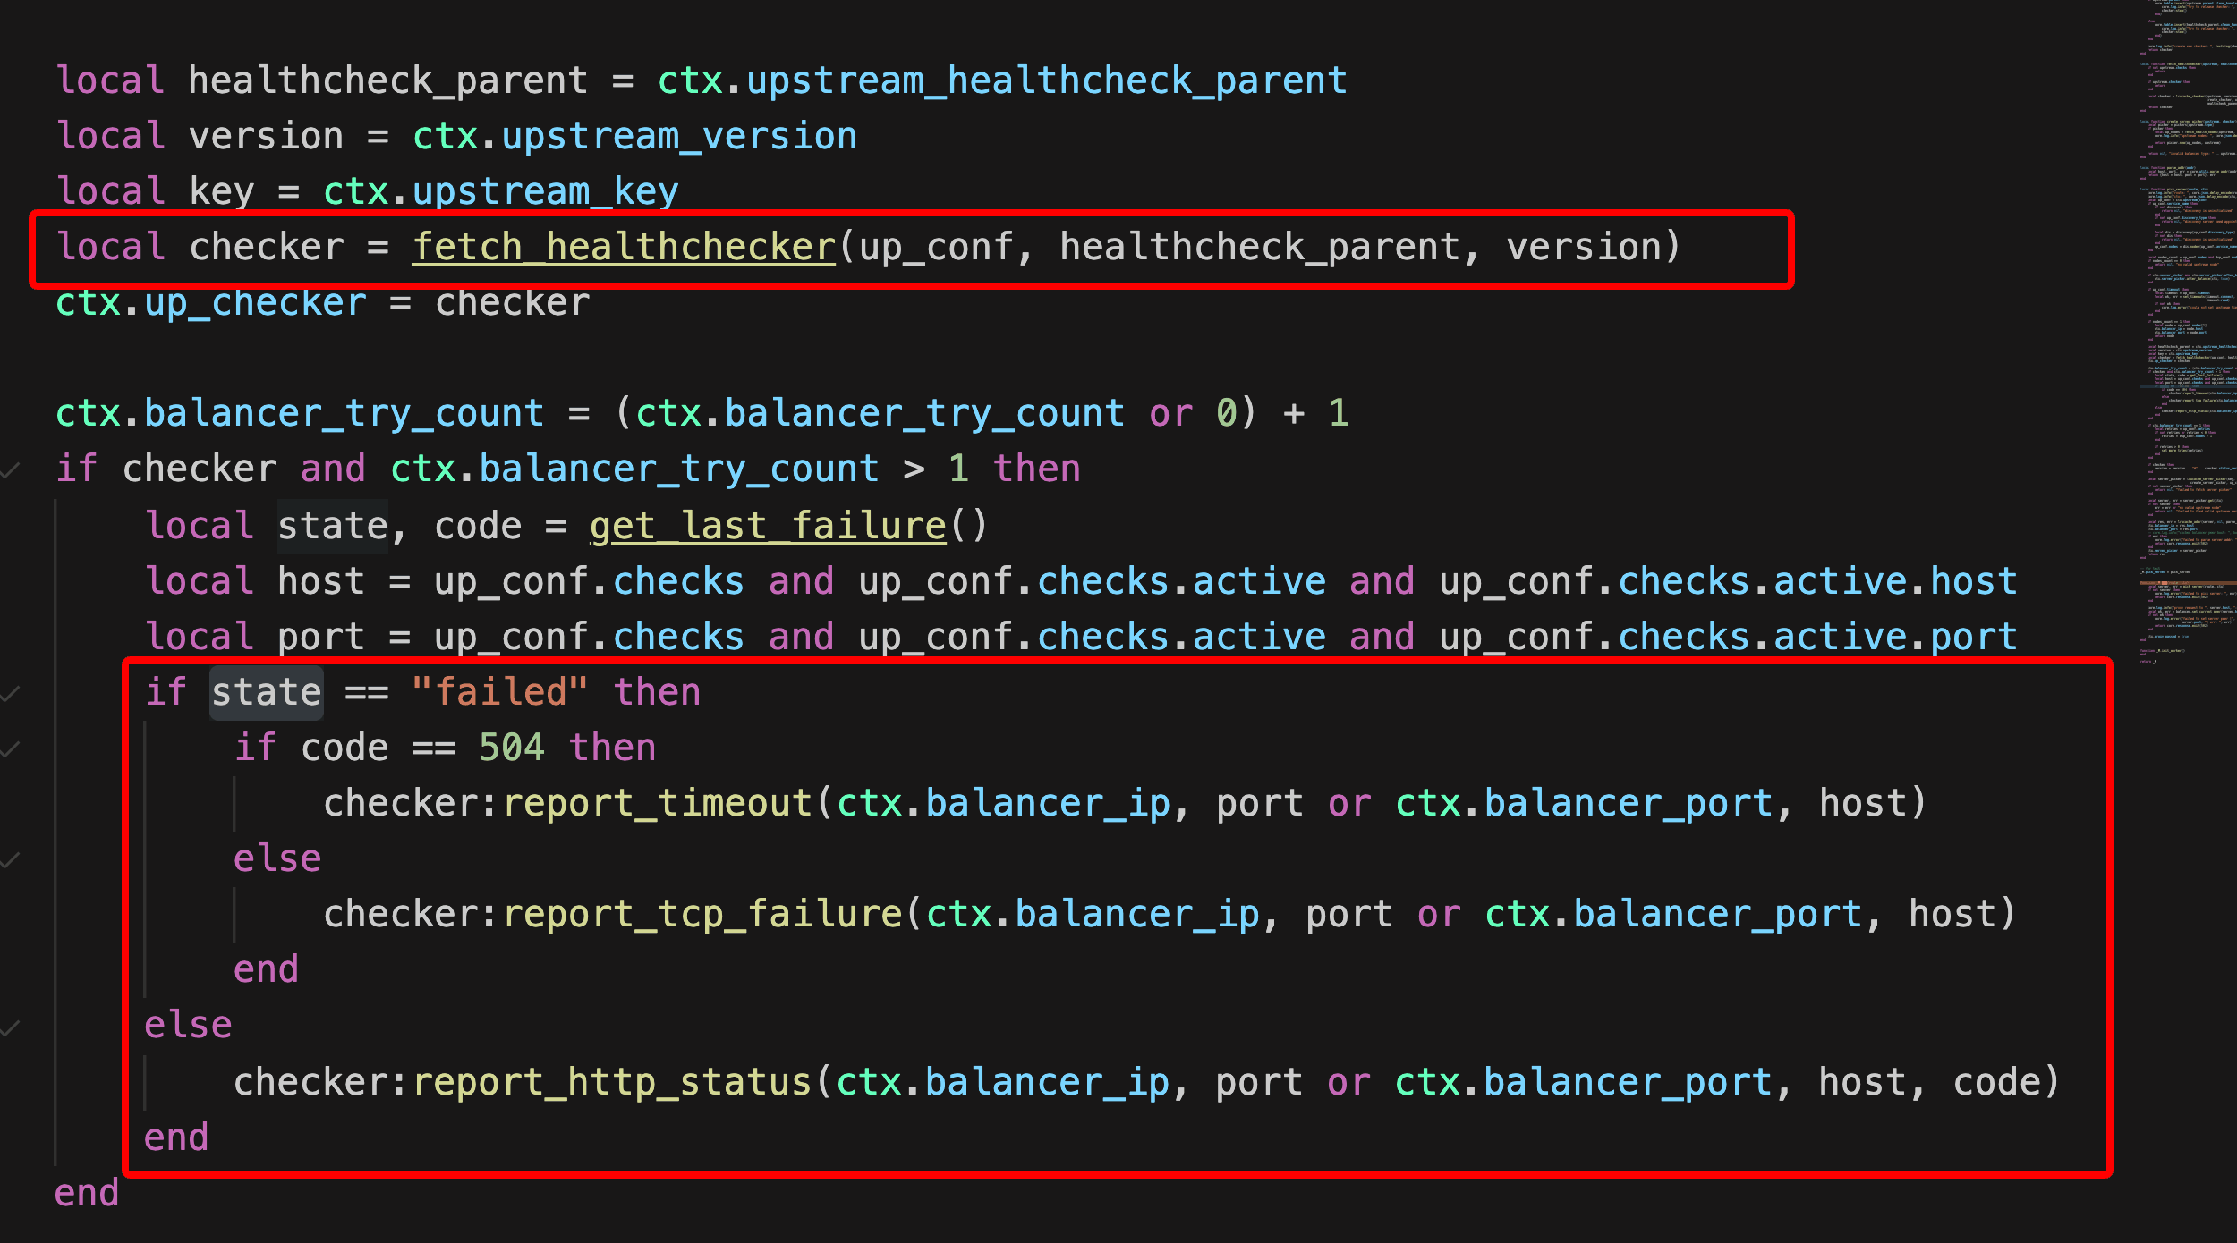Screen dimensions: 2237x1243
Task: Fold the else branch above report_tcp_failure
Action: coord(11,860)
